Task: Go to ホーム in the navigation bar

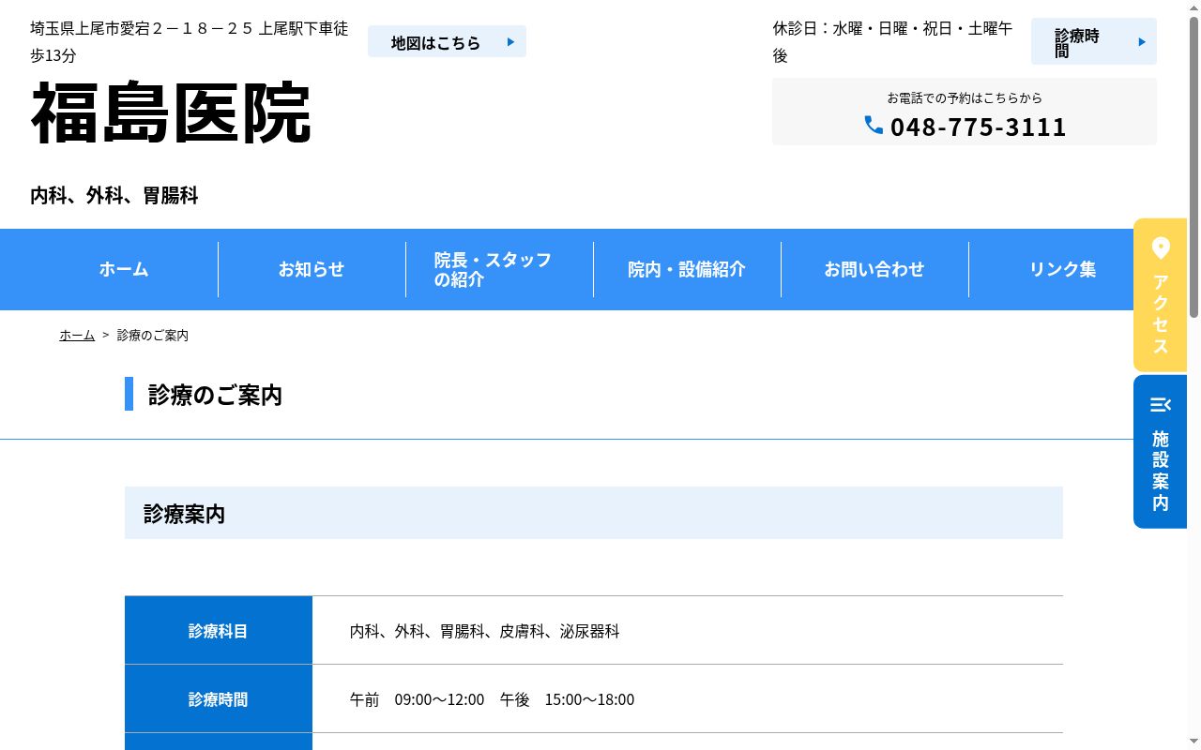Action: tap(124, 270)
